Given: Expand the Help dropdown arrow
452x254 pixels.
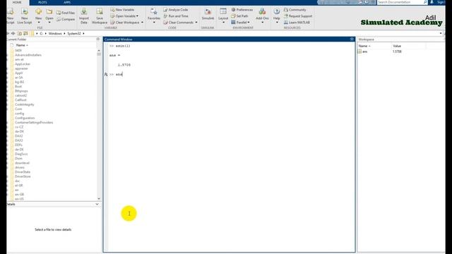Looking at the screenshot, I should click(x=277, y=23).
